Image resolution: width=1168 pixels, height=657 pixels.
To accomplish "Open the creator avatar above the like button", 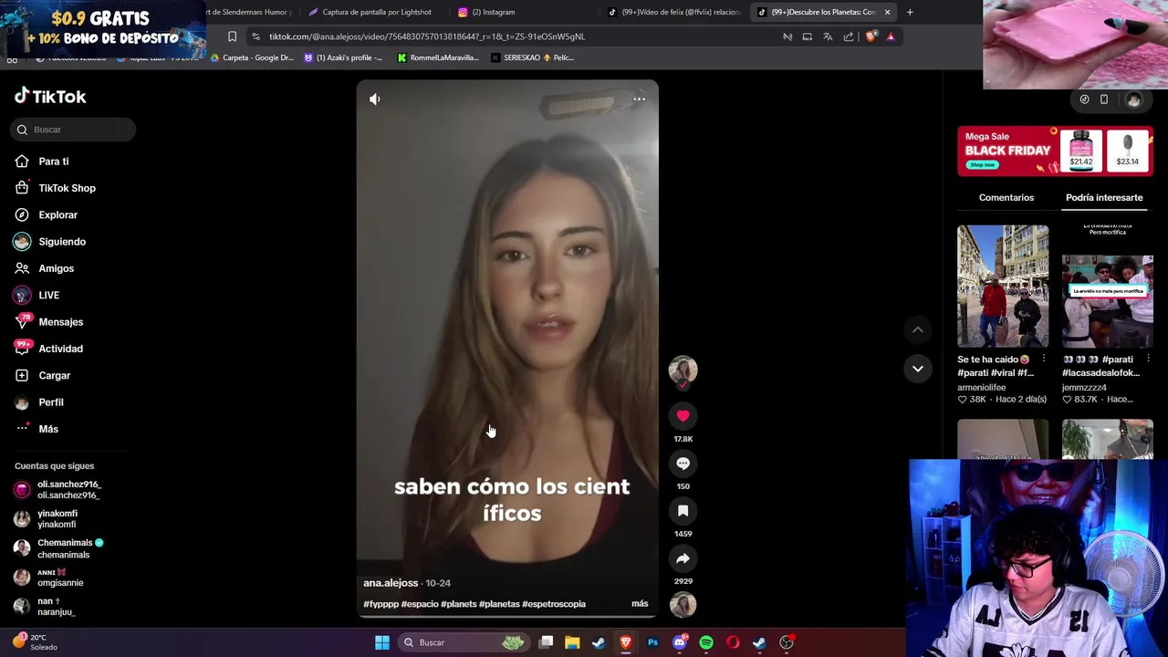I will 683,370.
